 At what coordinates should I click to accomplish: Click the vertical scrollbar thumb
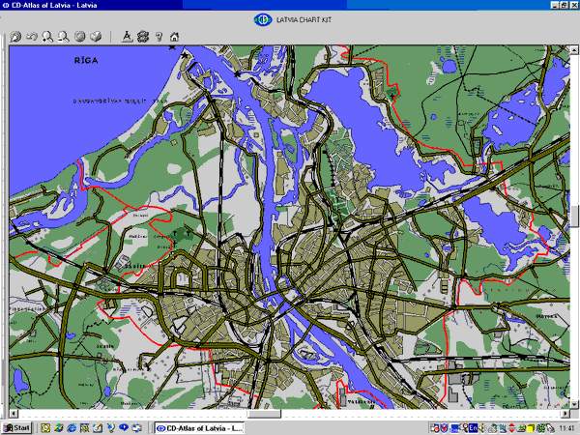tap(574, 216)
